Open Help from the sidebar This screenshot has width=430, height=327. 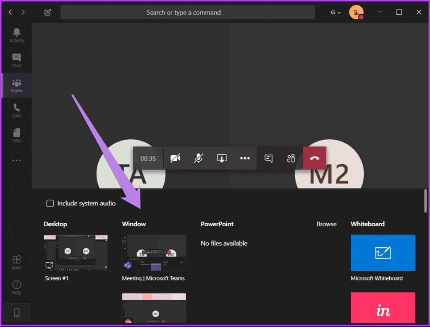point(16,287)
